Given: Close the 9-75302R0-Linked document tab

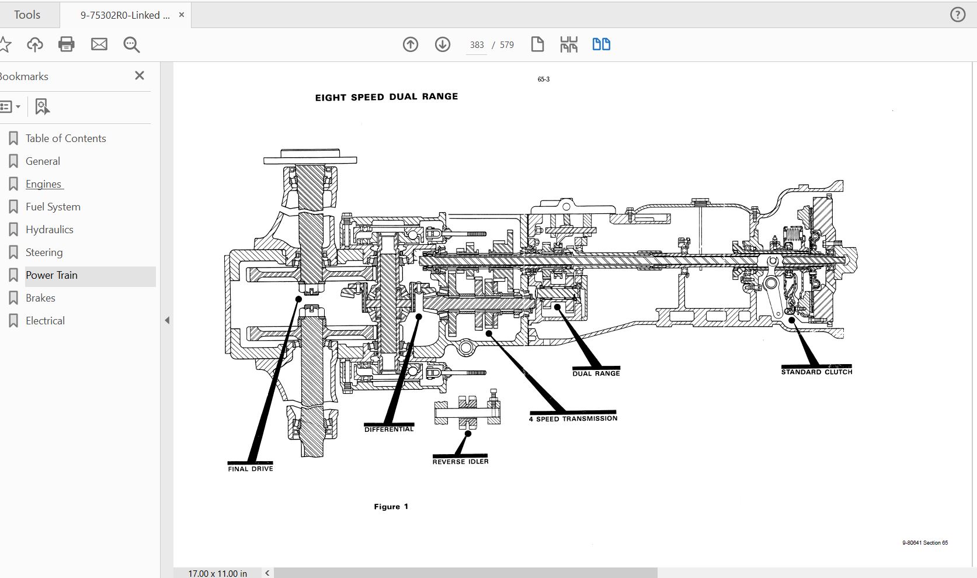Looking at the screenshot, I should coord(182,15).
